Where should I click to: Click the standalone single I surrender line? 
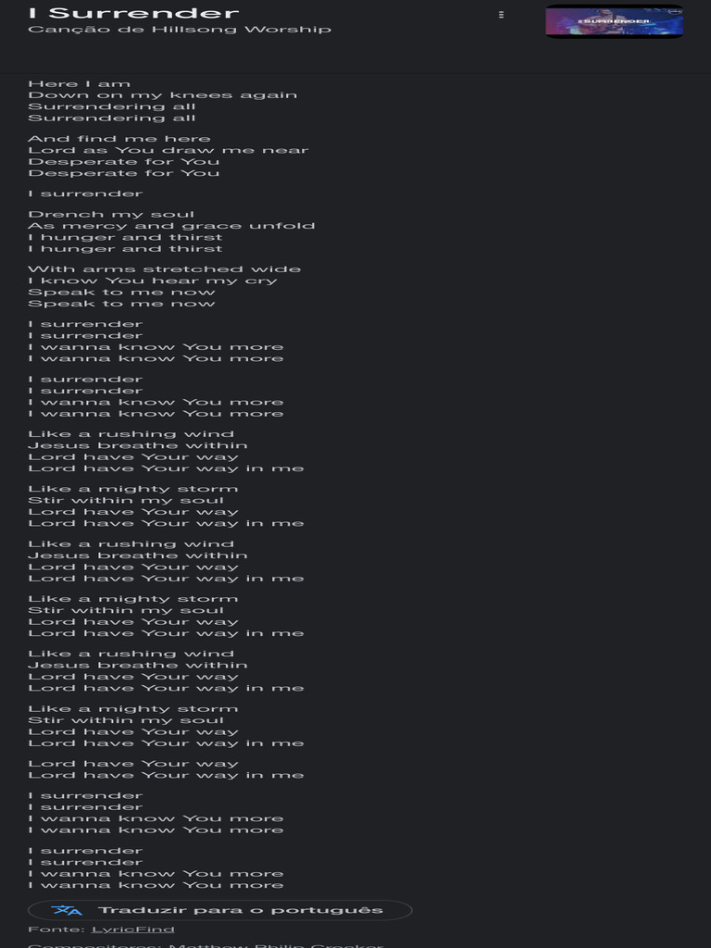pyautogui.click(x=85, y=193)
